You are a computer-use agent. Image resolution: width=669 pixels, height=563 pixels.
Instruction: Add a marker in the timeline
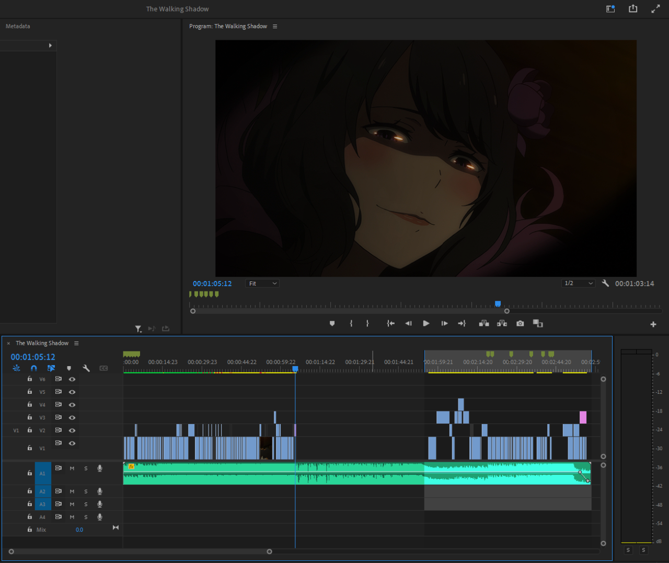69,368
